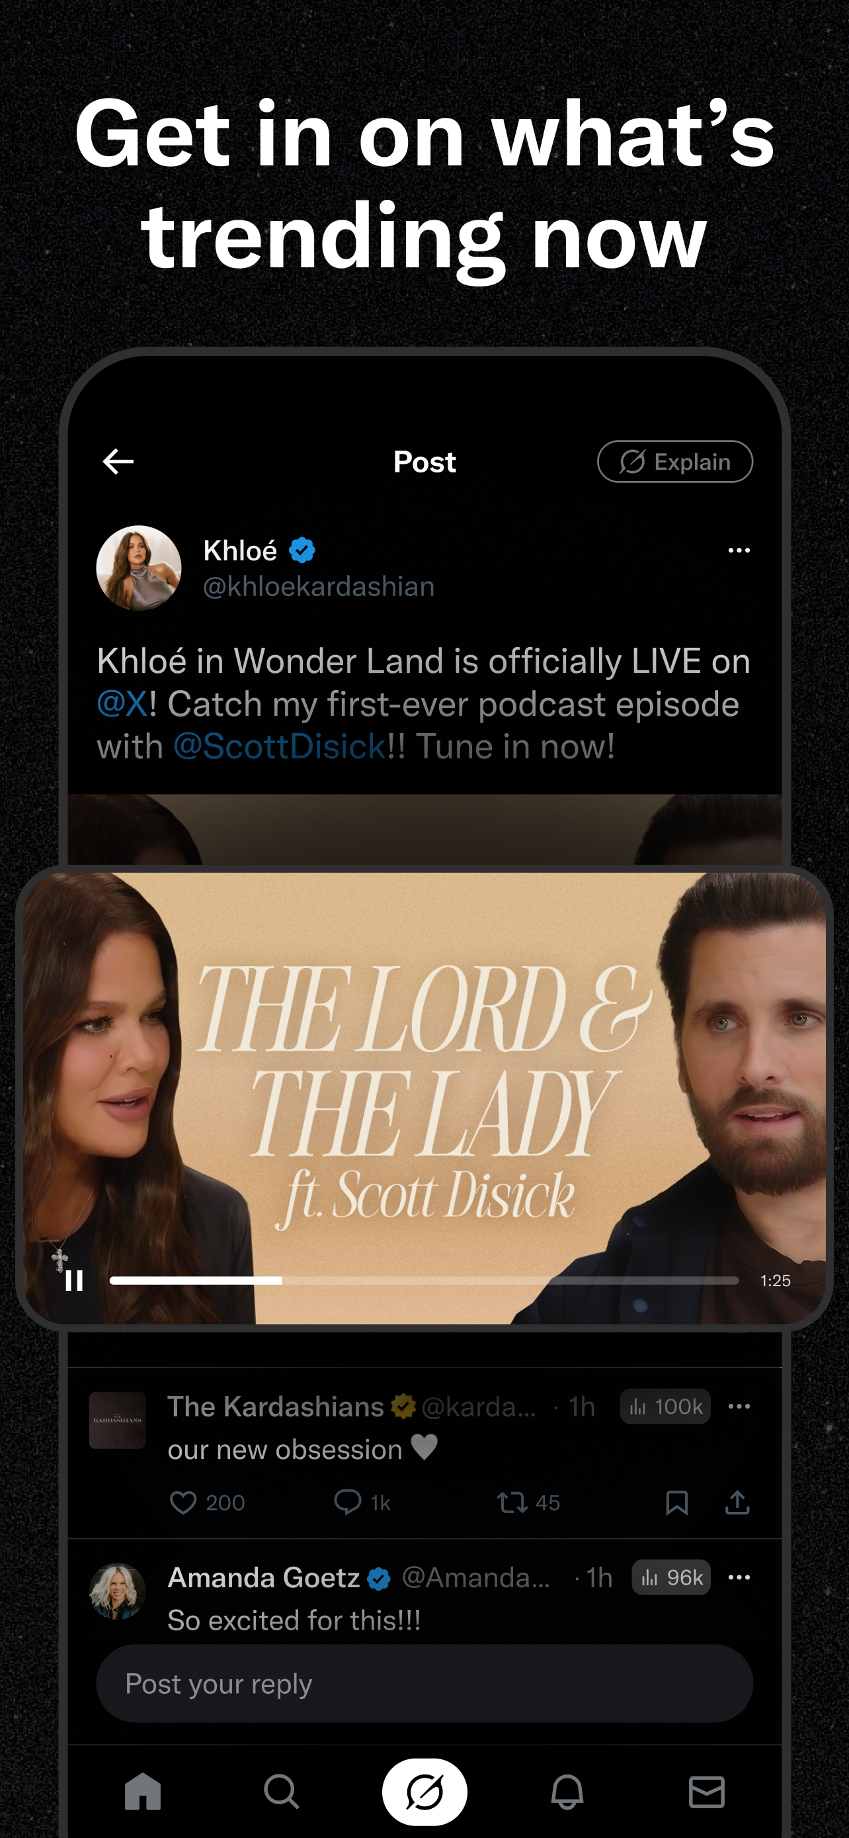The width and height of the screenshot is (849, 1838).
Task: Like The Kardashians reply
Action: (x=183, y=1503)
